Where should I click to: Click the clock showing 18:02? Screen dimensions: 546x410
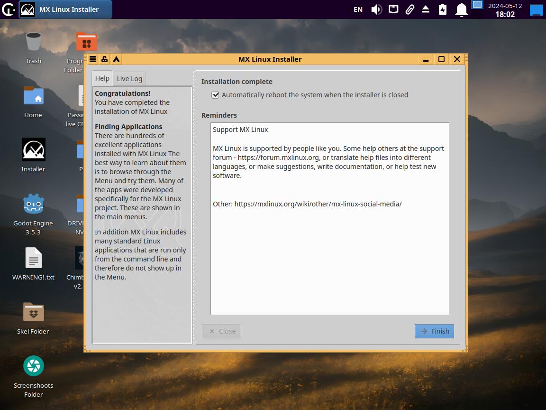pyautogui.click(x=505, y=14)
